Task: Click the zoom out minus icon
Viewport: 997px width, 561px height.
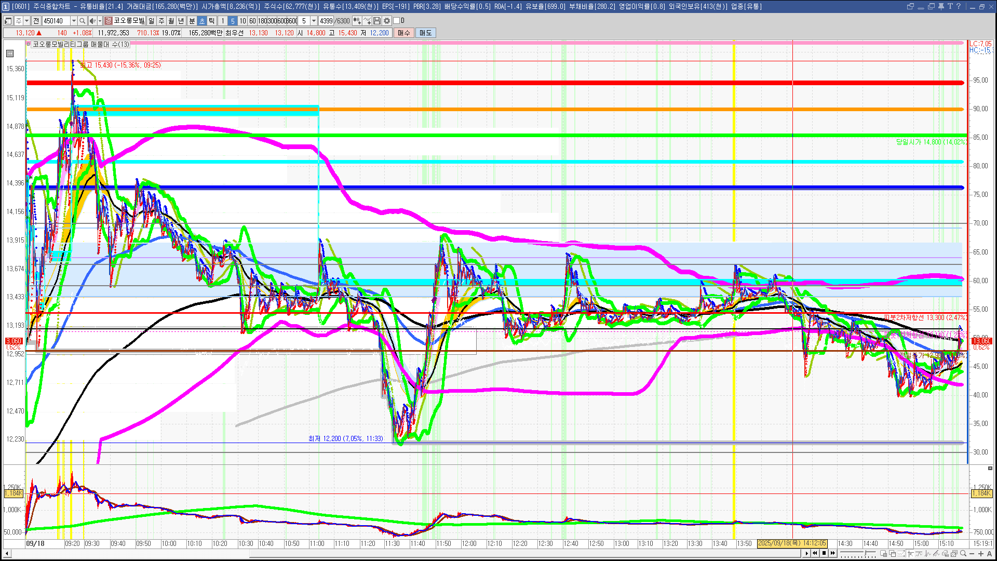Action: click(x=972, y=554)
